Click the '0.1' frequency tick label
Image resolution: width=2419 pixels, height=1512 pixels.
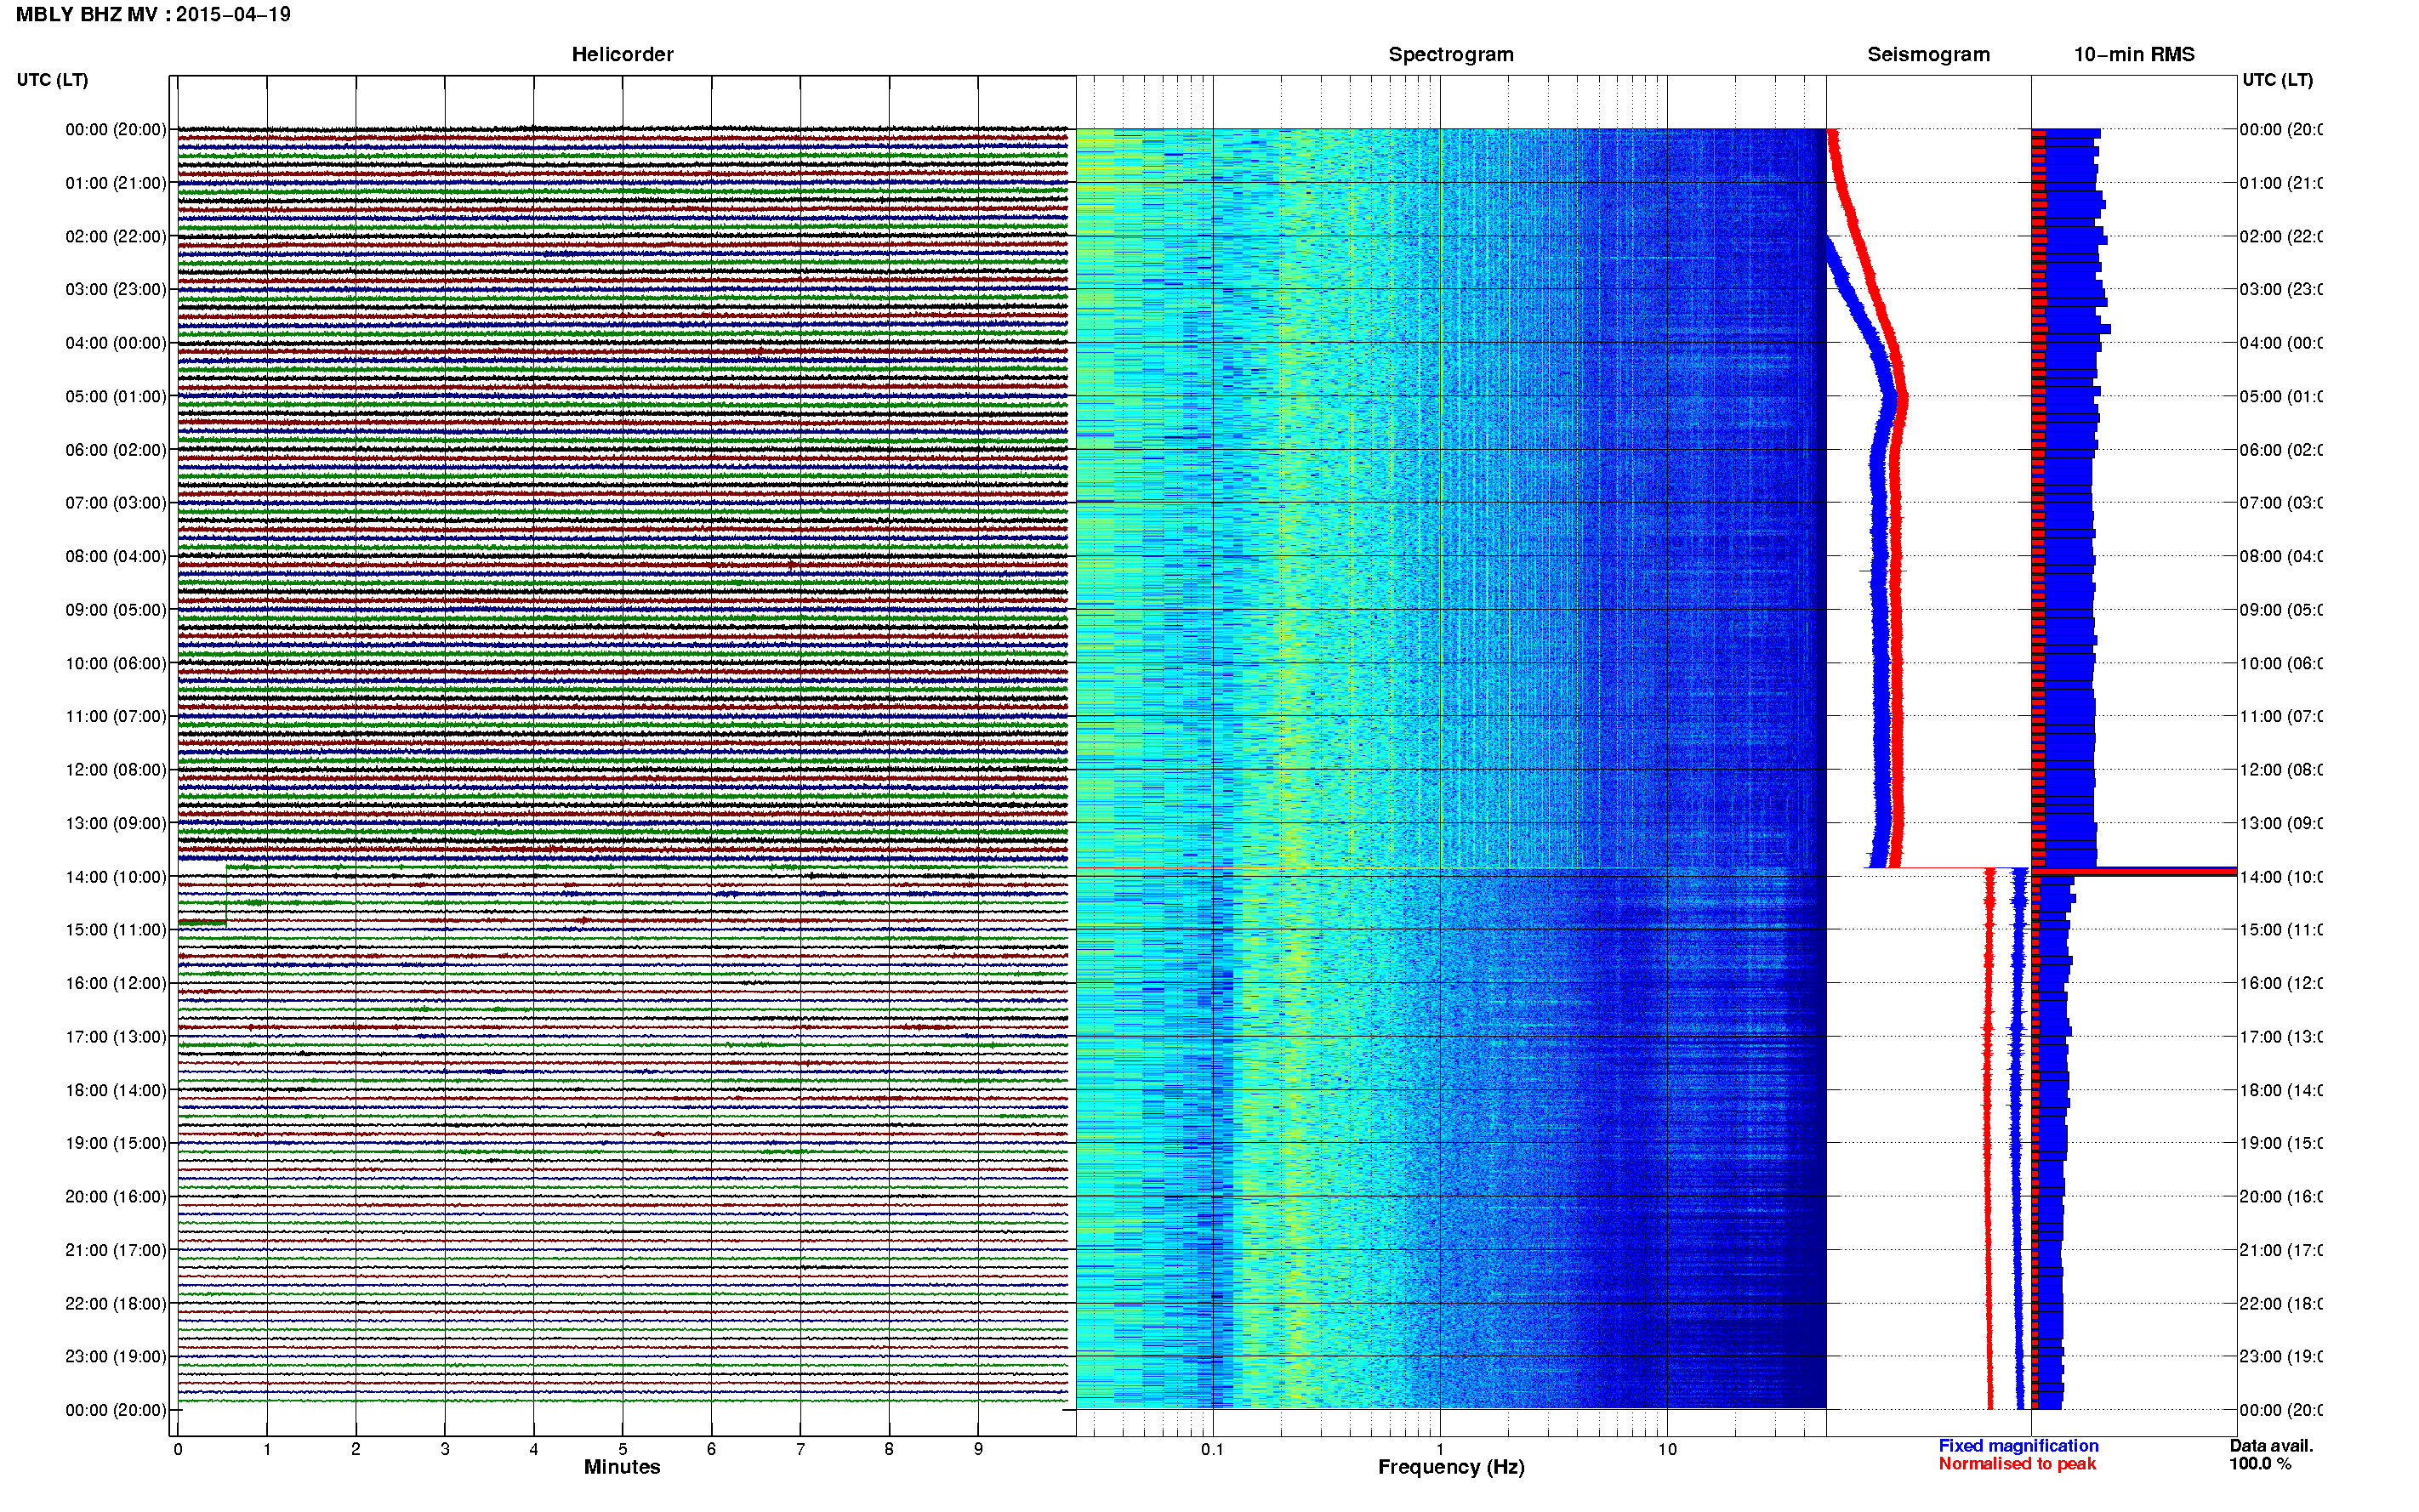1212,1449
